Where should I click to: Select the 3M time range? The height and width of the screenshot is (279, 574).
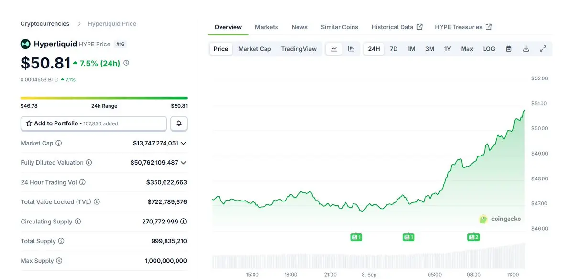pyautogui.click(x=430, y=49)
